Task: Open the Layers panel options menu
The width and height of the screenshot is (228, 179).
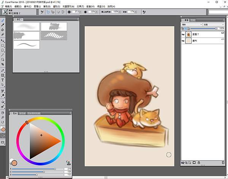Action: (224, 20)
